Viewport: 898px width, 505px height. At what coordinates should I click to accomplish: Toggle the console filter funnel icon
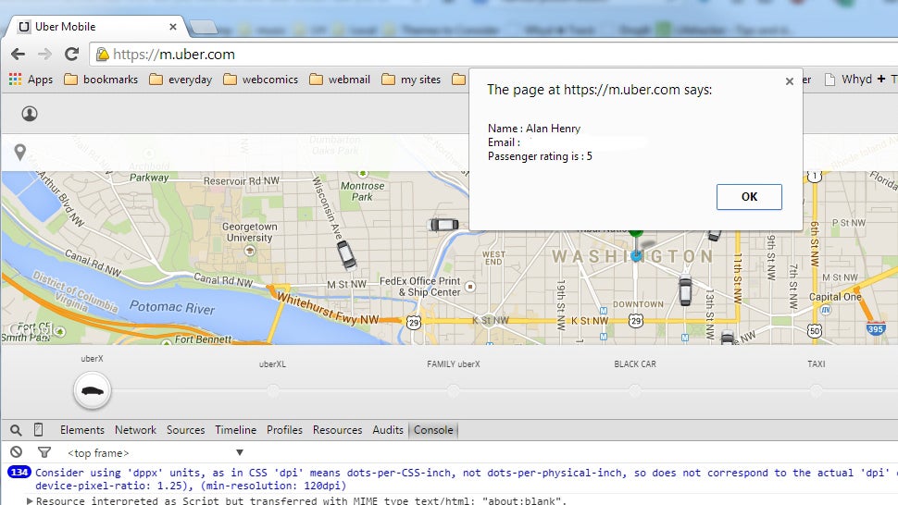44,452
